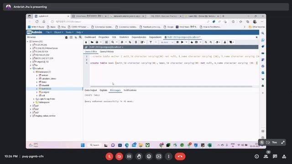Click the Browser search objects magnifier icon
This screenshot has height=164, width=292.
click(80, 37)
